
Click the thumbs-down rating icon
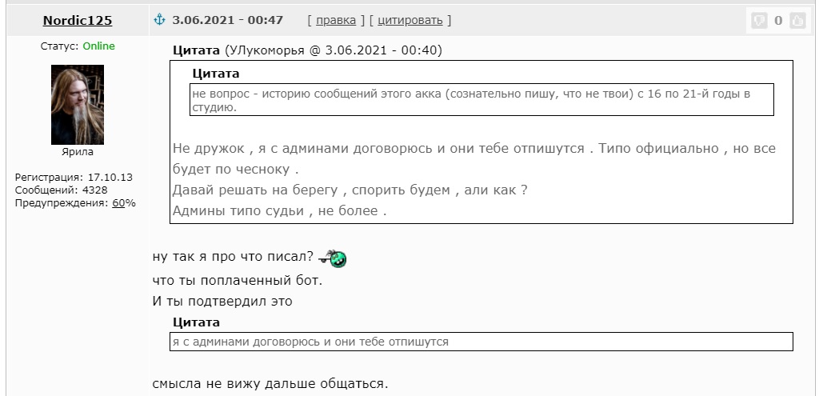[x=758, y=20]
